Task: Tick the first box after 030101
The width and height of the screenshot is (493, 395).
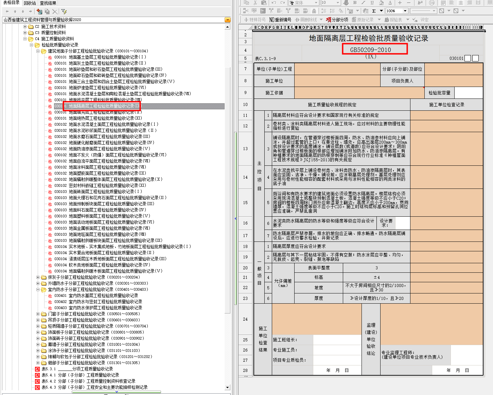Action: pos(468,58)
